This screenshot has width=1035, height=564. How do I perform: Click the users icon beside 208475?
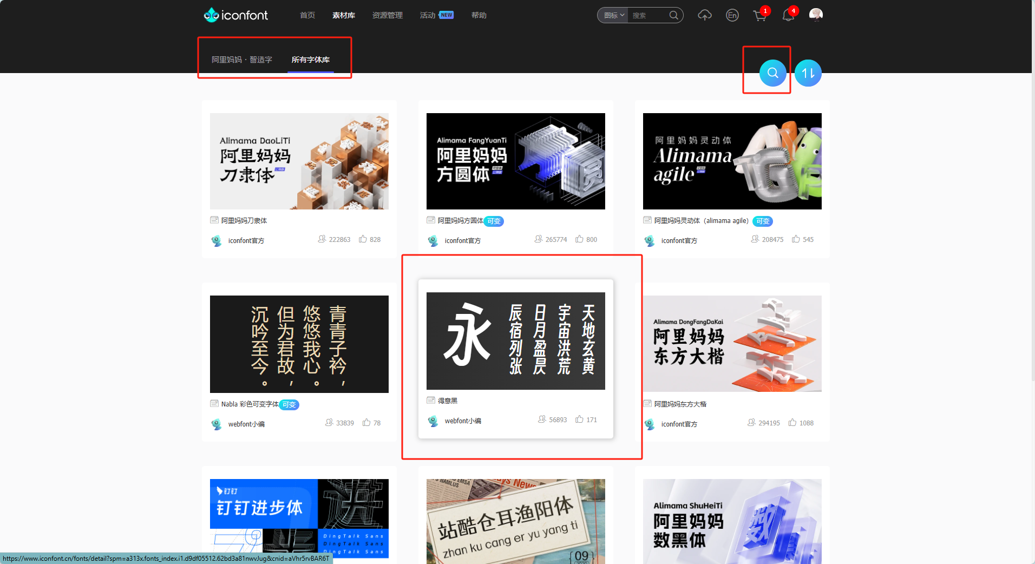pyautogui.click(x=755, y=239)
